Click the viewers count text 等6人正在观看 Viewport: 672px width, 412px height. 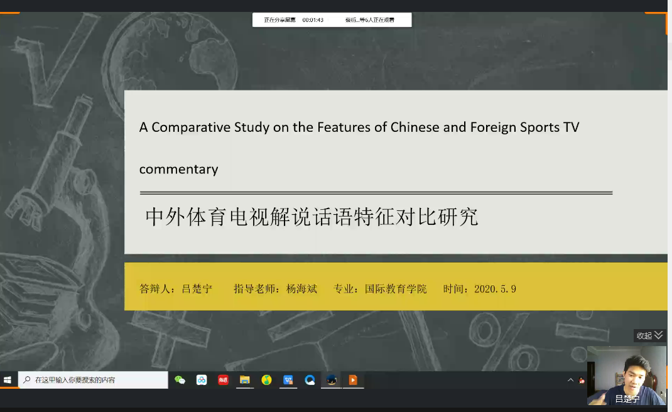(x=370, y=20)
